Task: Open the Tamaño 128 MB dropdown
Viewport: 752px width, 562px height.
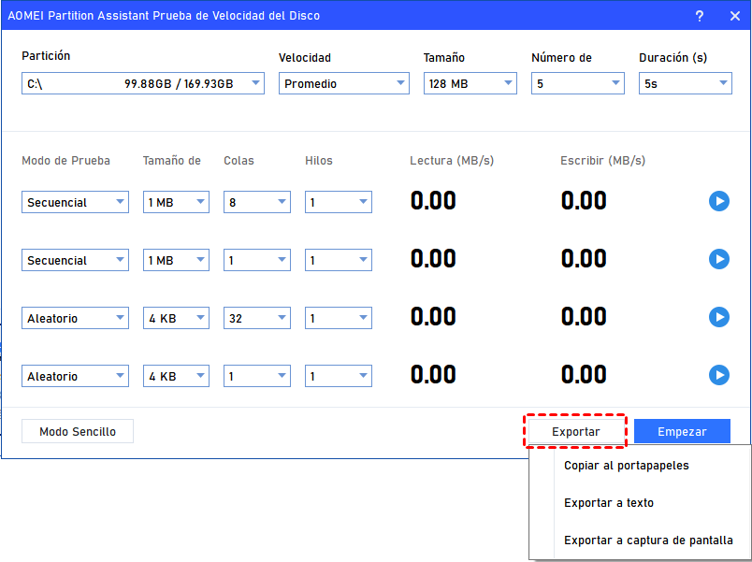Action: 470,83
